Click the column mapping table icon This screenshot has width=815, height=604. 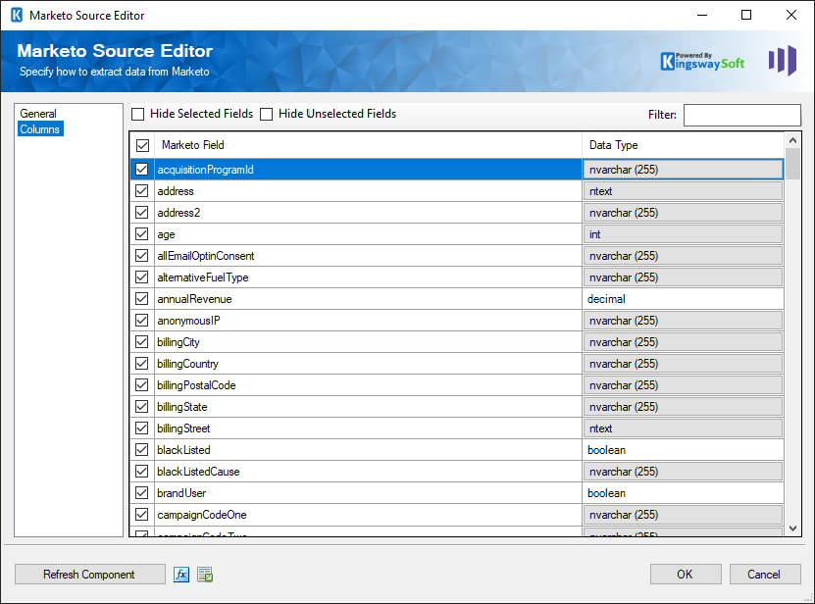pos(205,575)
